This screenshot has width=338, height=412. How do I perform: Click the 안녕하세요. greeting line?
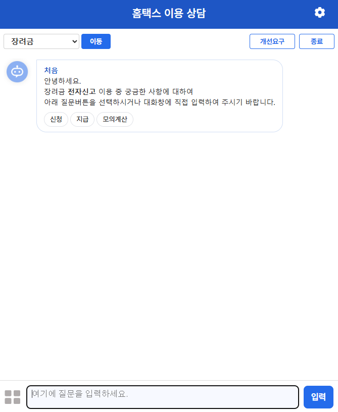point(63,81)
